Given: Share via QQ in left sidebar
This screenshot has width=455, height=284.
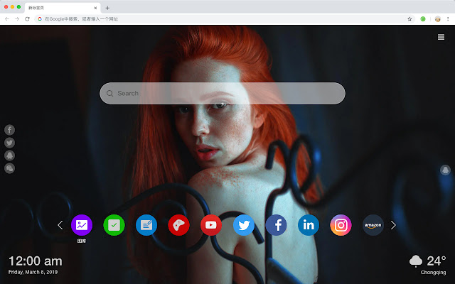Looking at the screenshot, I should (9, 155).
